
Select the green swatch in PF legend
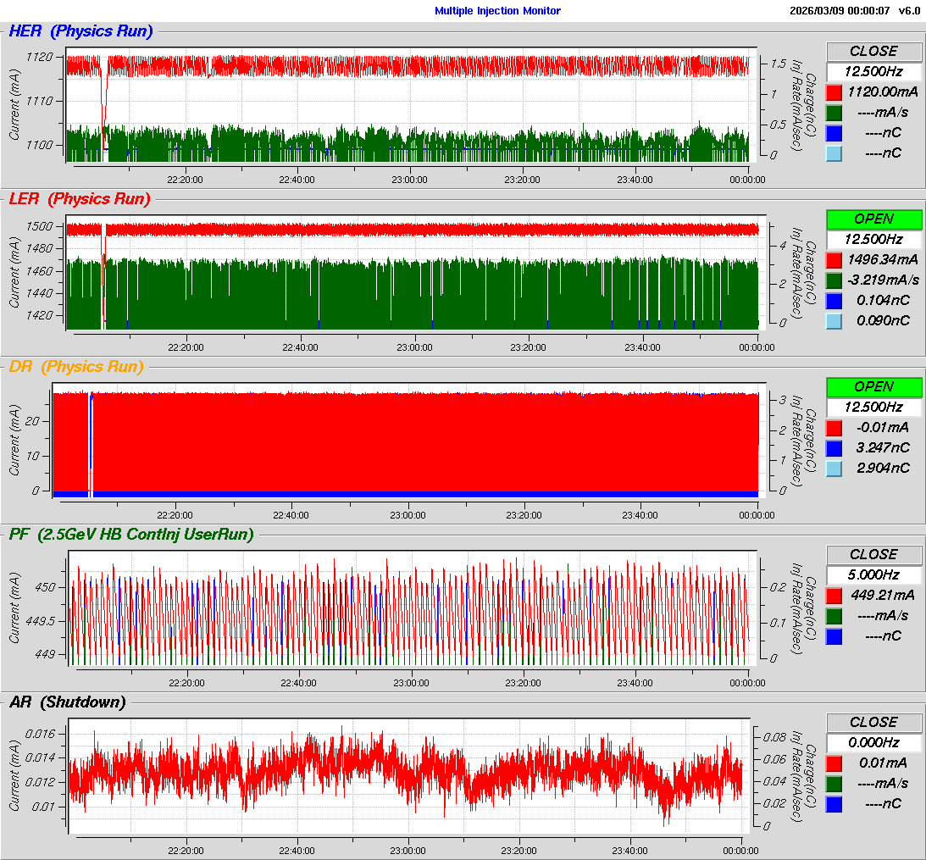(x=835, y=616)
